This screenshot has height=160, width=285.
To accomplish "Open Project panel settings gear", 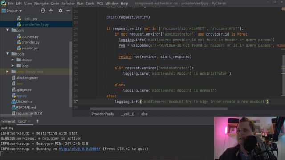I will (61, 11).
